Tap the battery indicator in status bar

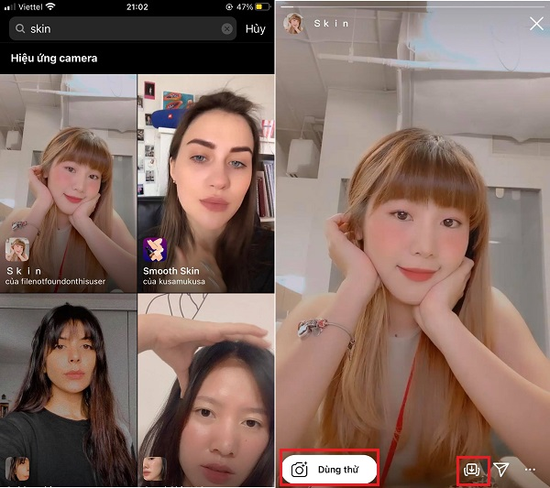click(x=264, y=6)
